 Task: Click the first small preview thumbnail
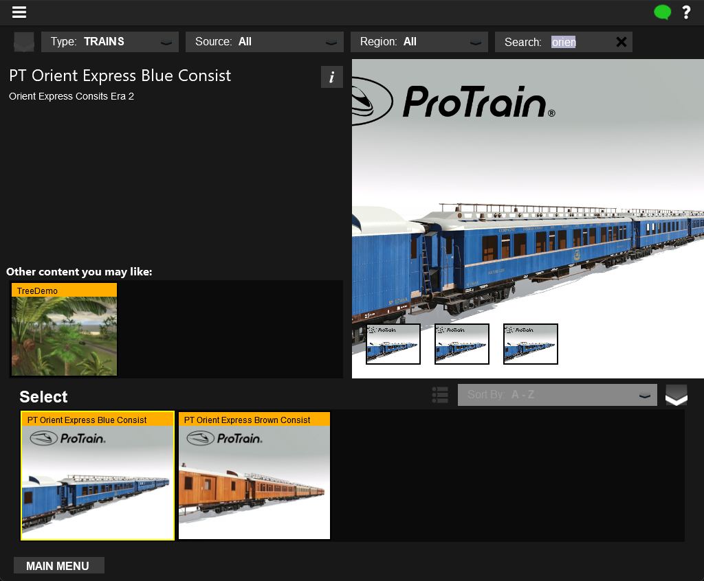393,343
